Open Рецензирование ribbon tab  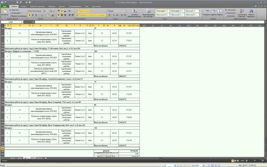click(x=75, y=6)
